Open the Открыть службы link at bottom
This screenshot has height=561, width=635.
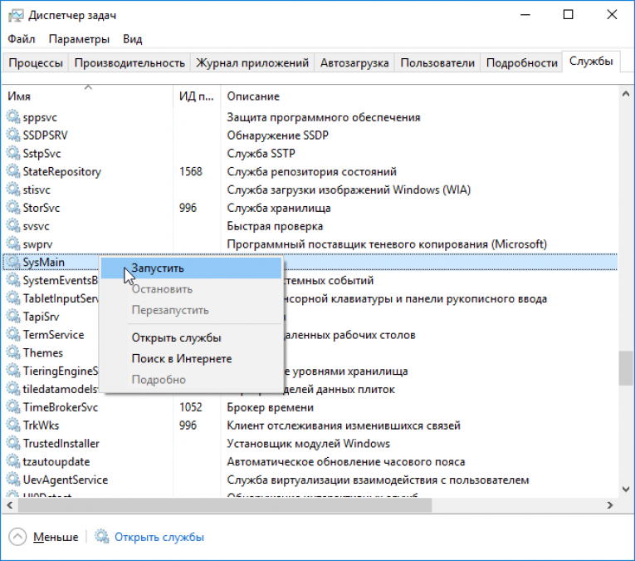159,537
